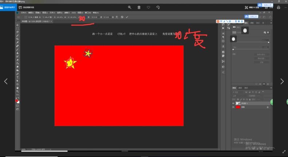
Task: Select the red background layer thumbnail
Action: click(238, 107)
